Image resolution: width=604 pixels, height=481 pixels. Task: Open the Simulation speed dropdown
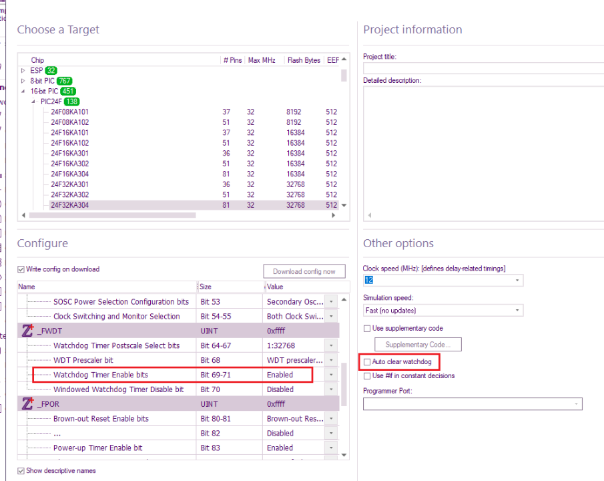tap(517, 311)
